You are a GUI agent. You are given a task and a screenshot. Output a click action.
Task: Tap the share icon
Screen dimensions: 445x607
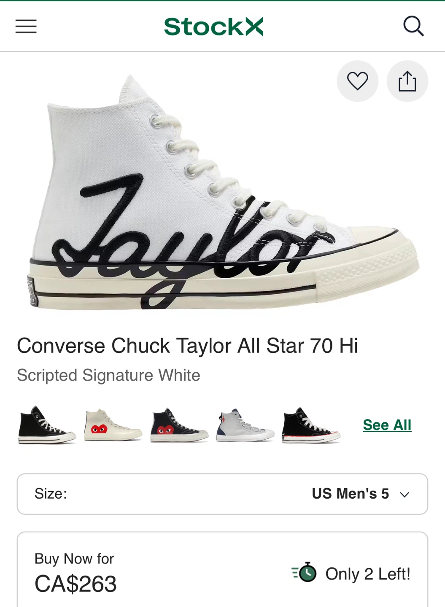[x=407, y=81]
